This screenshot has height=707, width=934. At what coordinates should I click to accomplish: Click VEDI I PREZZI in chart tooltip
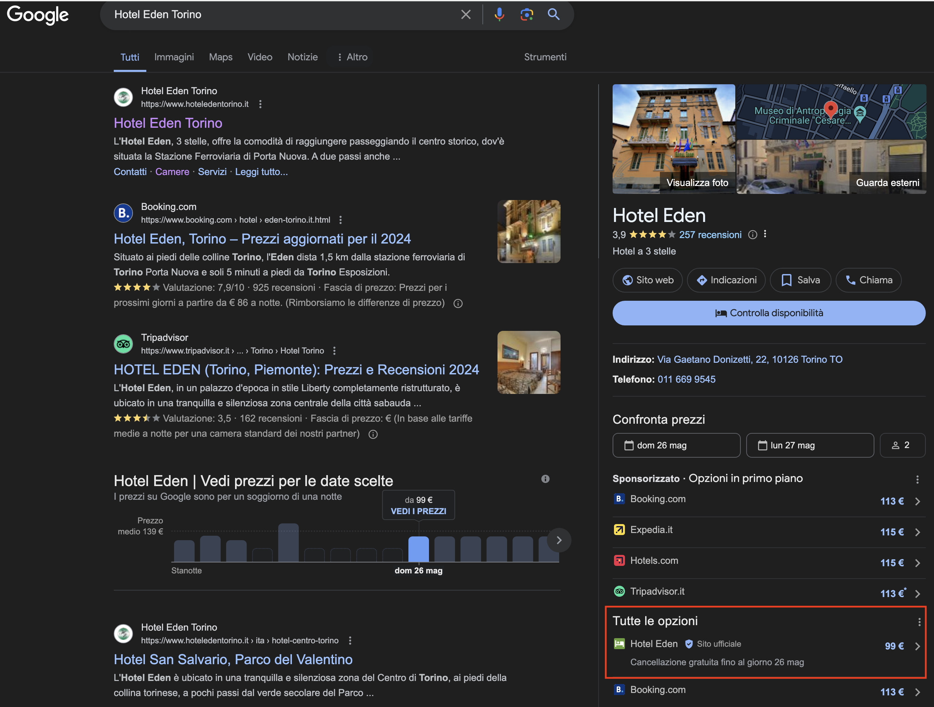click(x=418, y=511)
